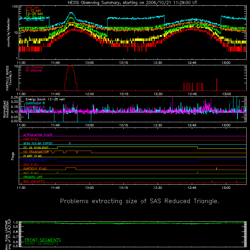This screenshot has width=250, height=250.
Task: Click the 'Normalized modulation' axis label
Action: [6, 109]
